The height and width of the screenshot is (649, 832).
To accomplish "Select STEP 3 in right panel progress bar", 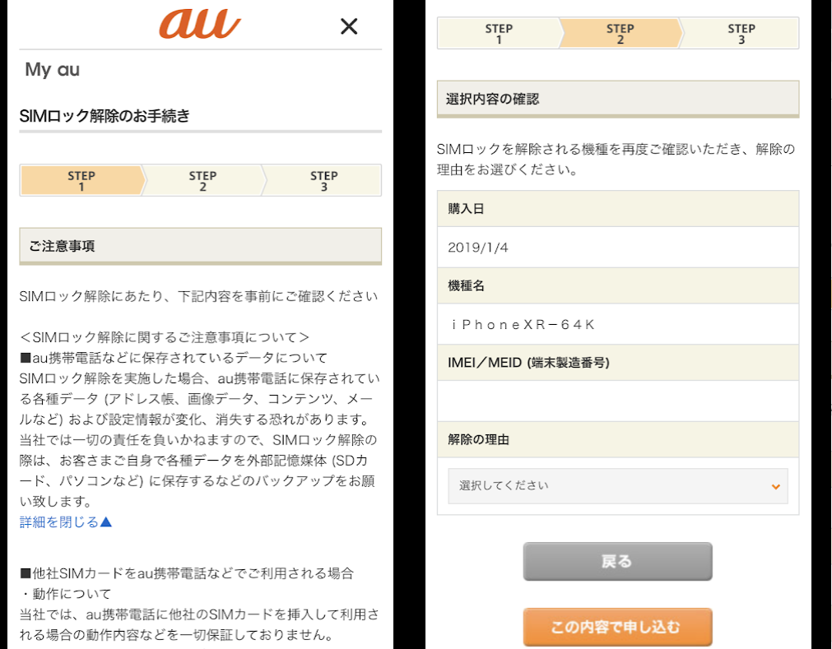I will tap(741, 34).
